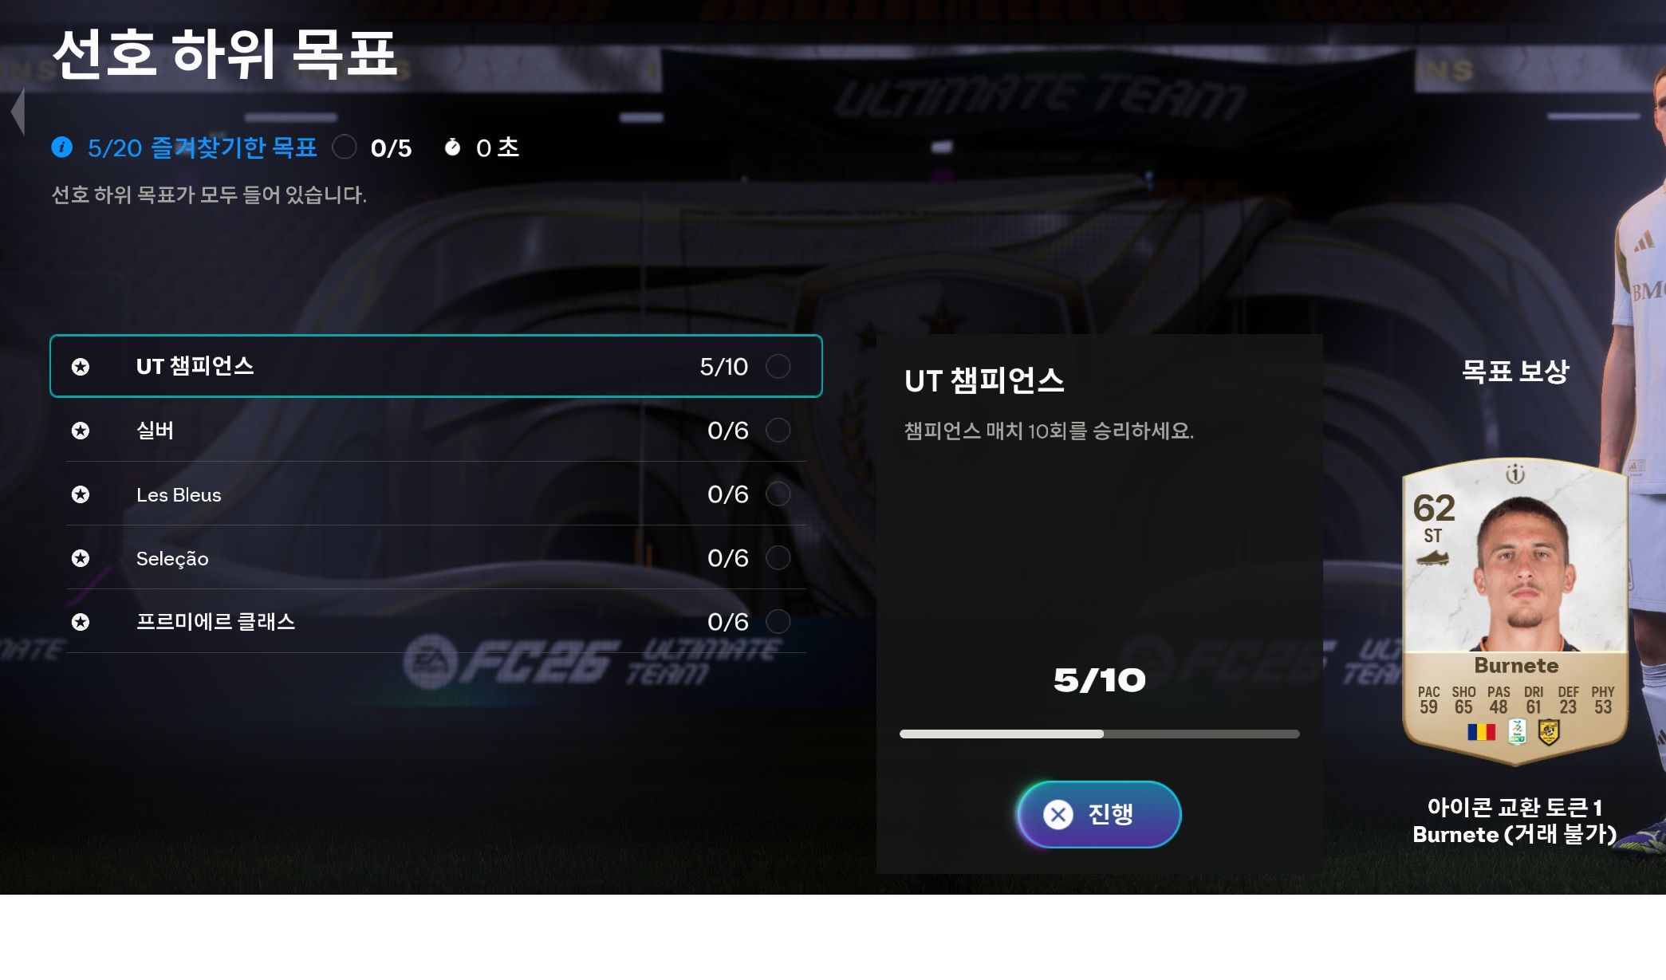Open the Burnete reward player card
1666x980 pixels.
pyautogui.click(x=1515, y=612)
